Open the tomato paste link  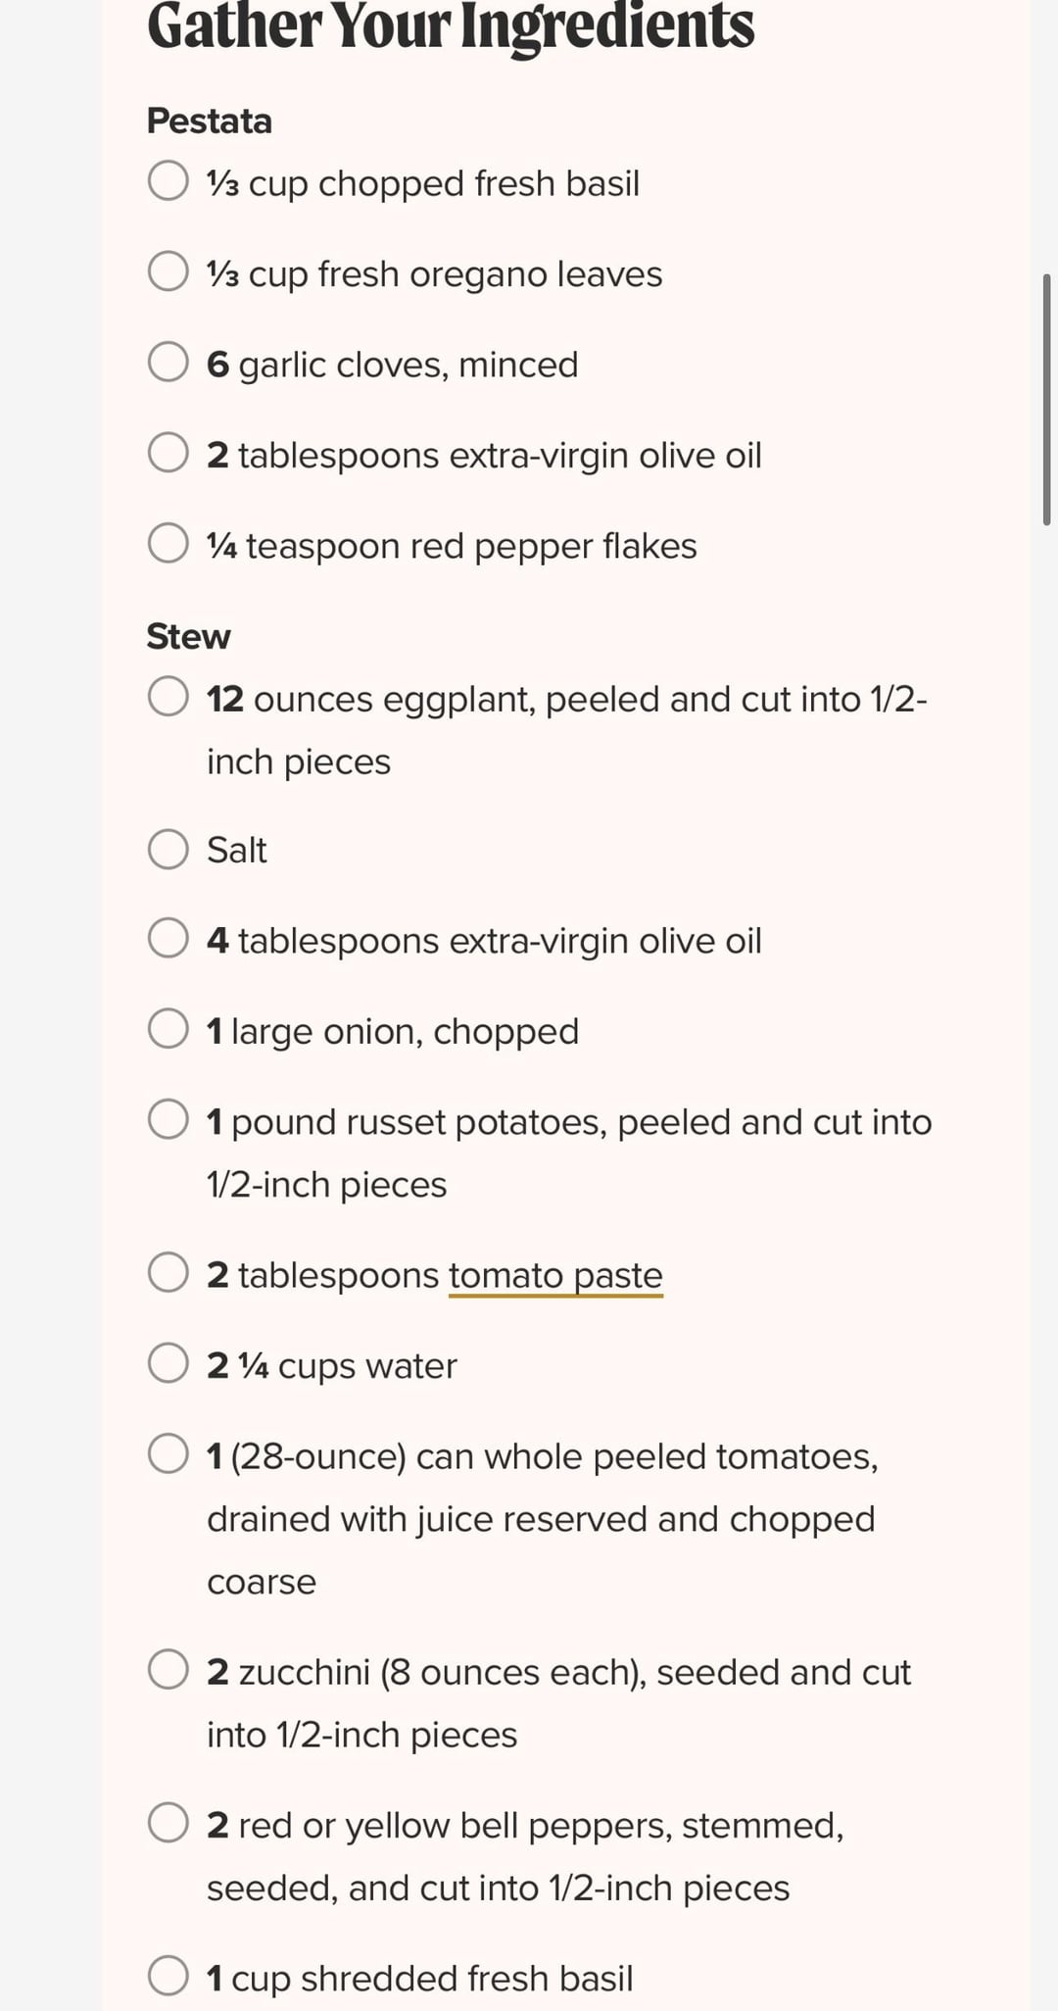(x=555, y=1275)
